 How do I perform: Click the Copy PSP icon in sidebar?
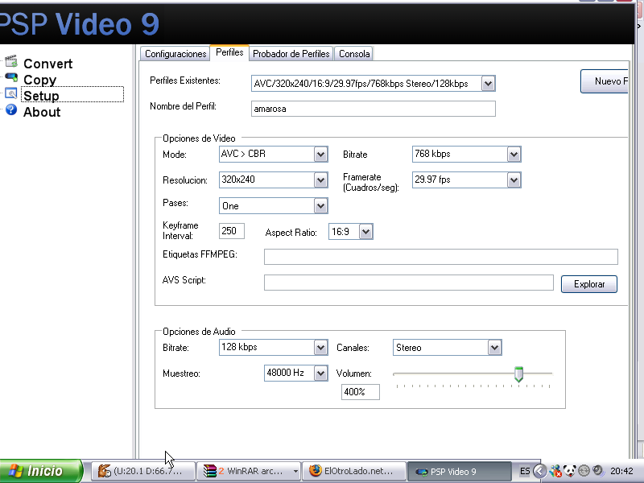10,78
